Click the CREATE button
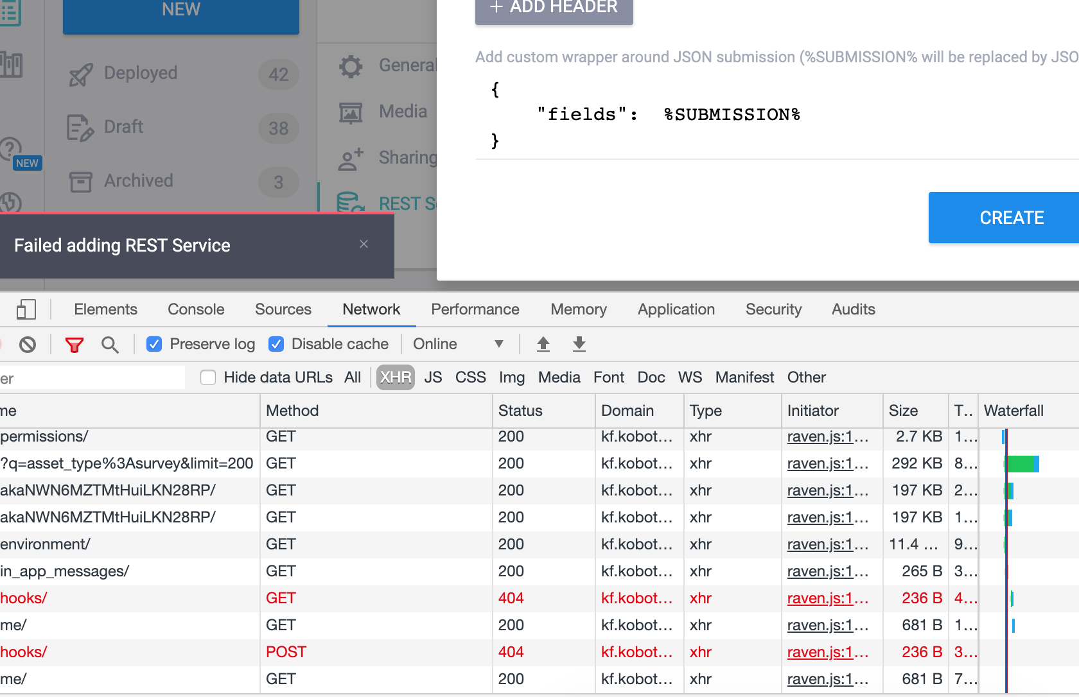1079x697 pixels. tap(1011, 218)
